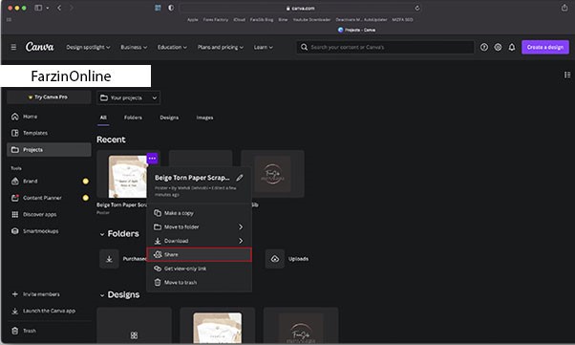Select Get view-only link
575x345 pixels.
(x=199, y=269)
